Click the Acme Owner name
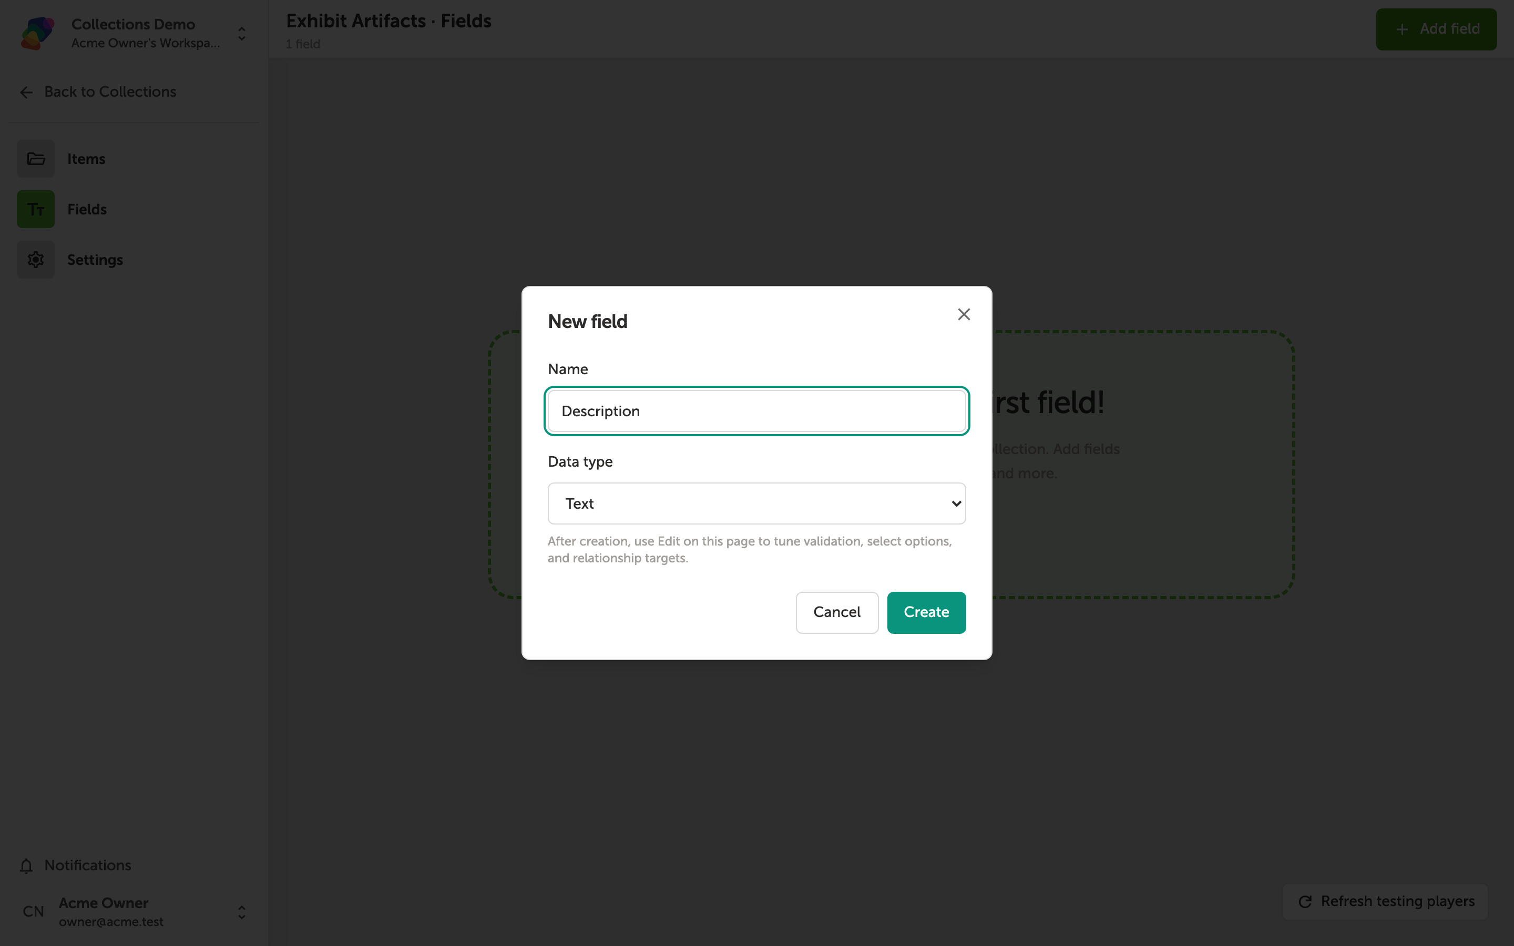 tap(103, 903)
